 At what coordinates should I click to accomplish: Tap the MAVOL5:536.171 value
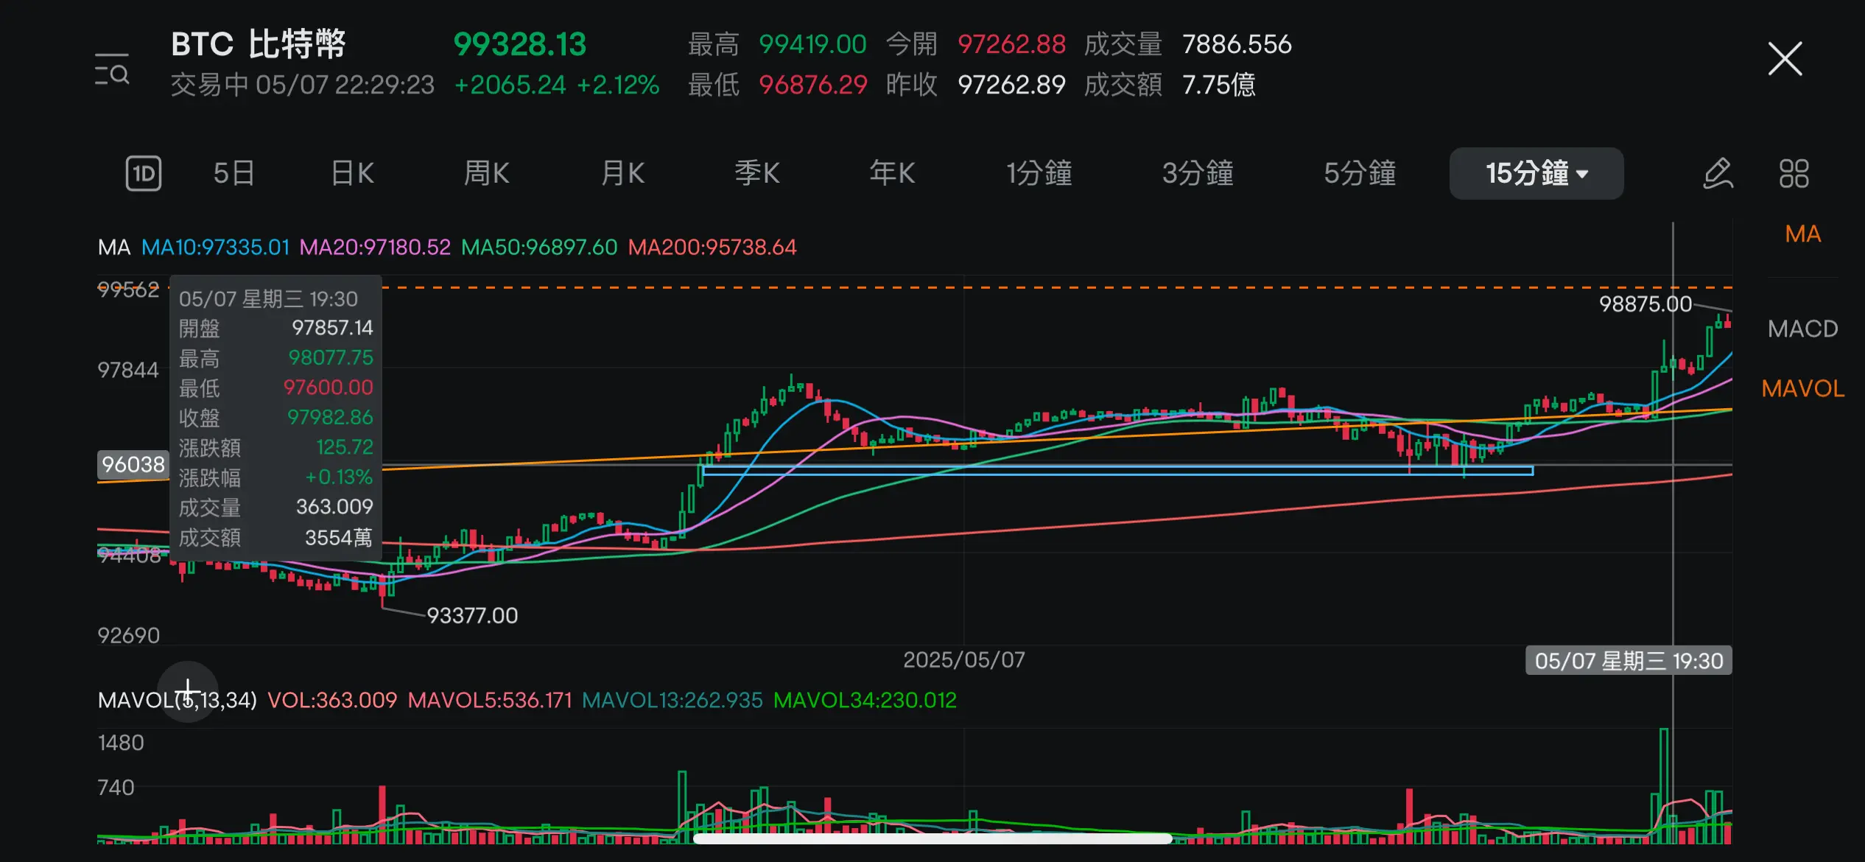(490, 700)
